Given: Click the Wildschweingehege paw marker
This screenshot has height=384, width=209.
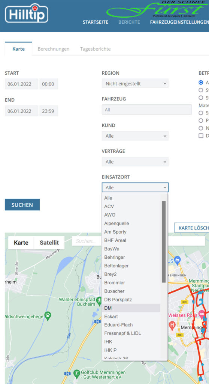Looking at the screenshot, I should tap(48, 316).
